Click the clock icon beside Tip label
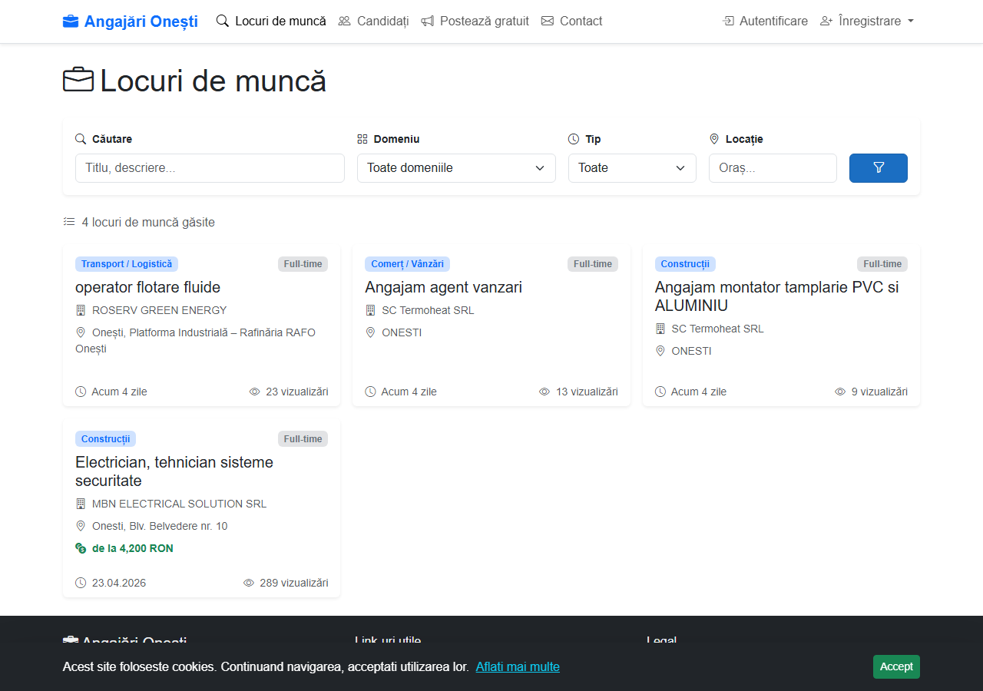 click(574, 139)
